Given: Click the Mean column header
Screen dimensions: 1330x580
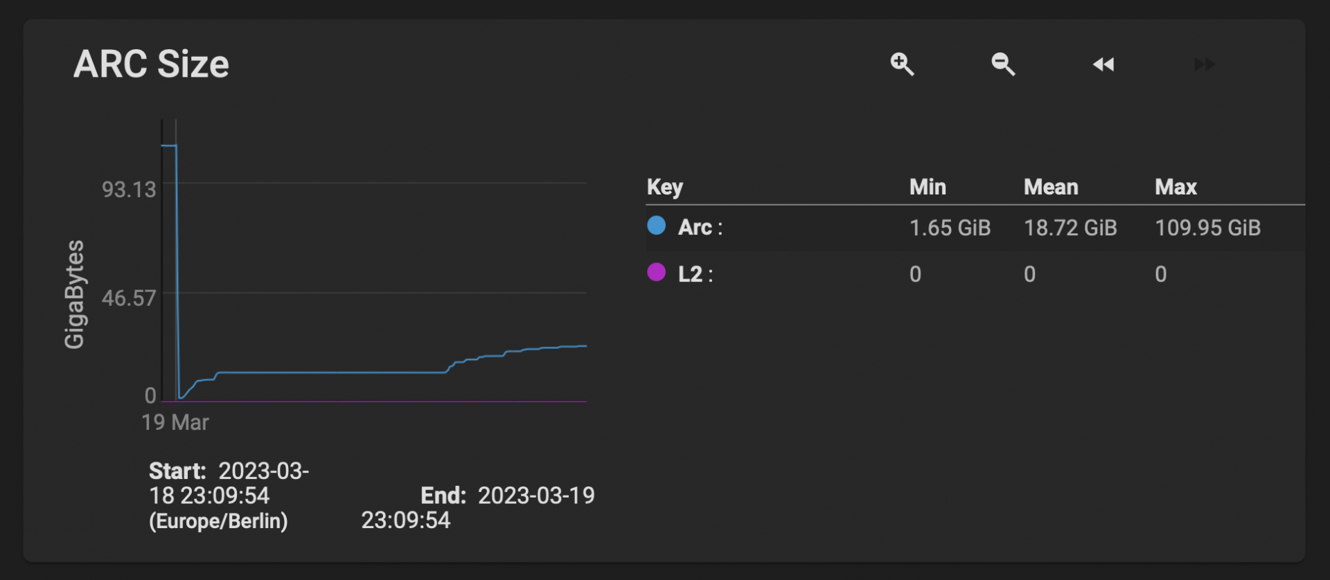Looking at the screenshot, I should [1051, 187].
